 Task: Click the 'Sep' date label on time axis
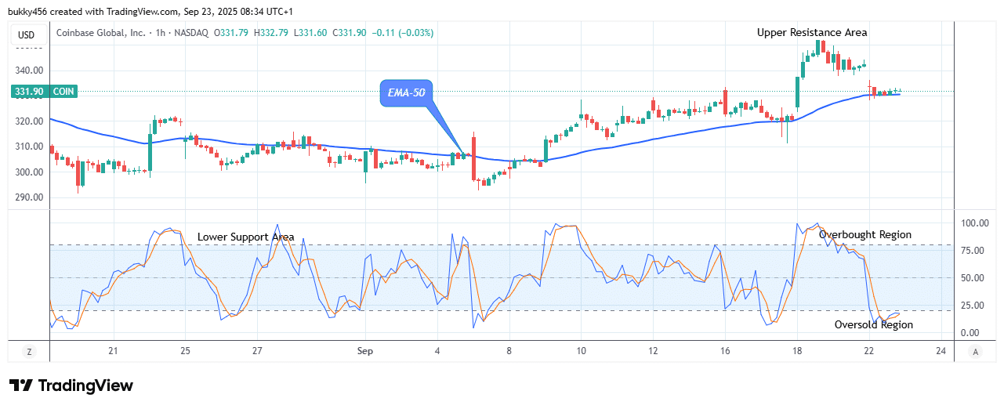[365, 352]
